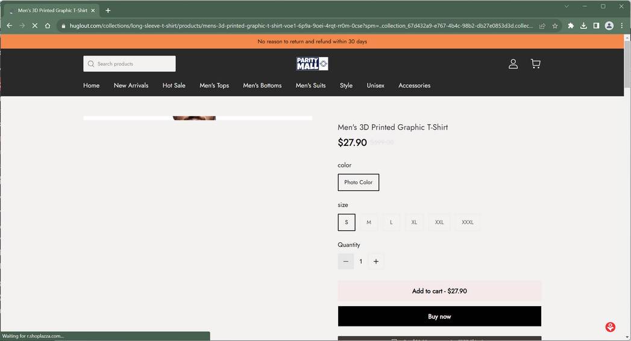Open the Chrome profile avatar

609,26
